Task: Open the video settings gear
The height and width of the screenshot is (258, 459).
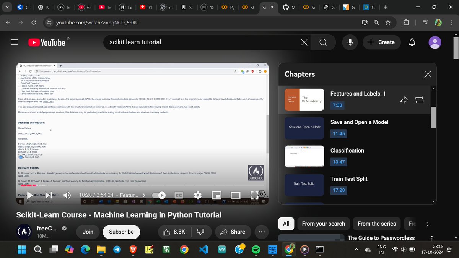Action: tap(198, 195)
